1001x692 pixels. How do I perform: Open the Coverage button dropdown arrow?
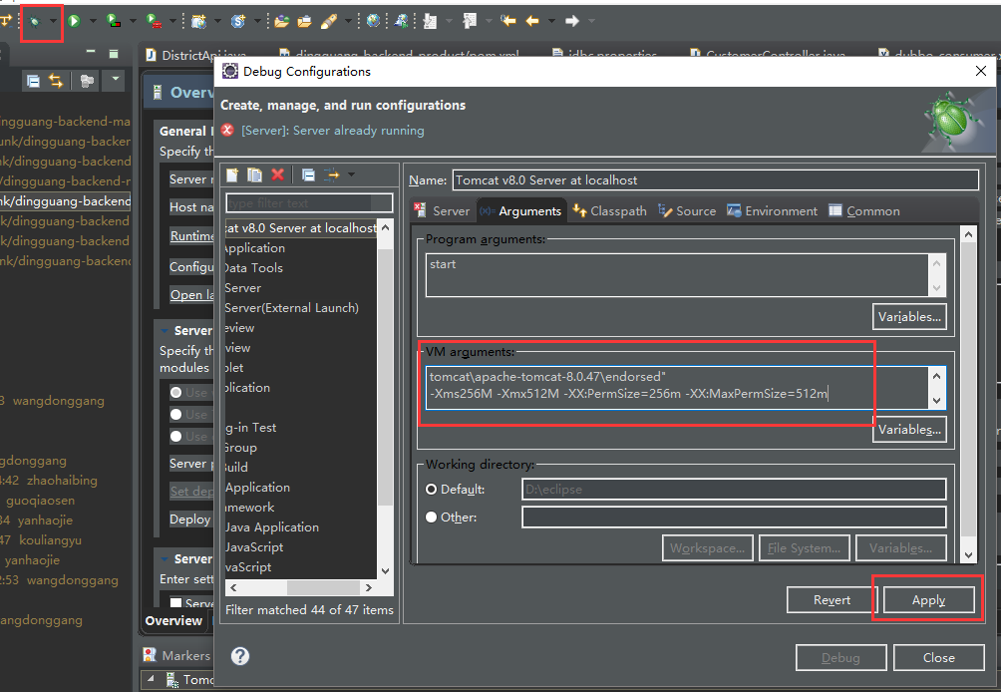coord(133,22)
